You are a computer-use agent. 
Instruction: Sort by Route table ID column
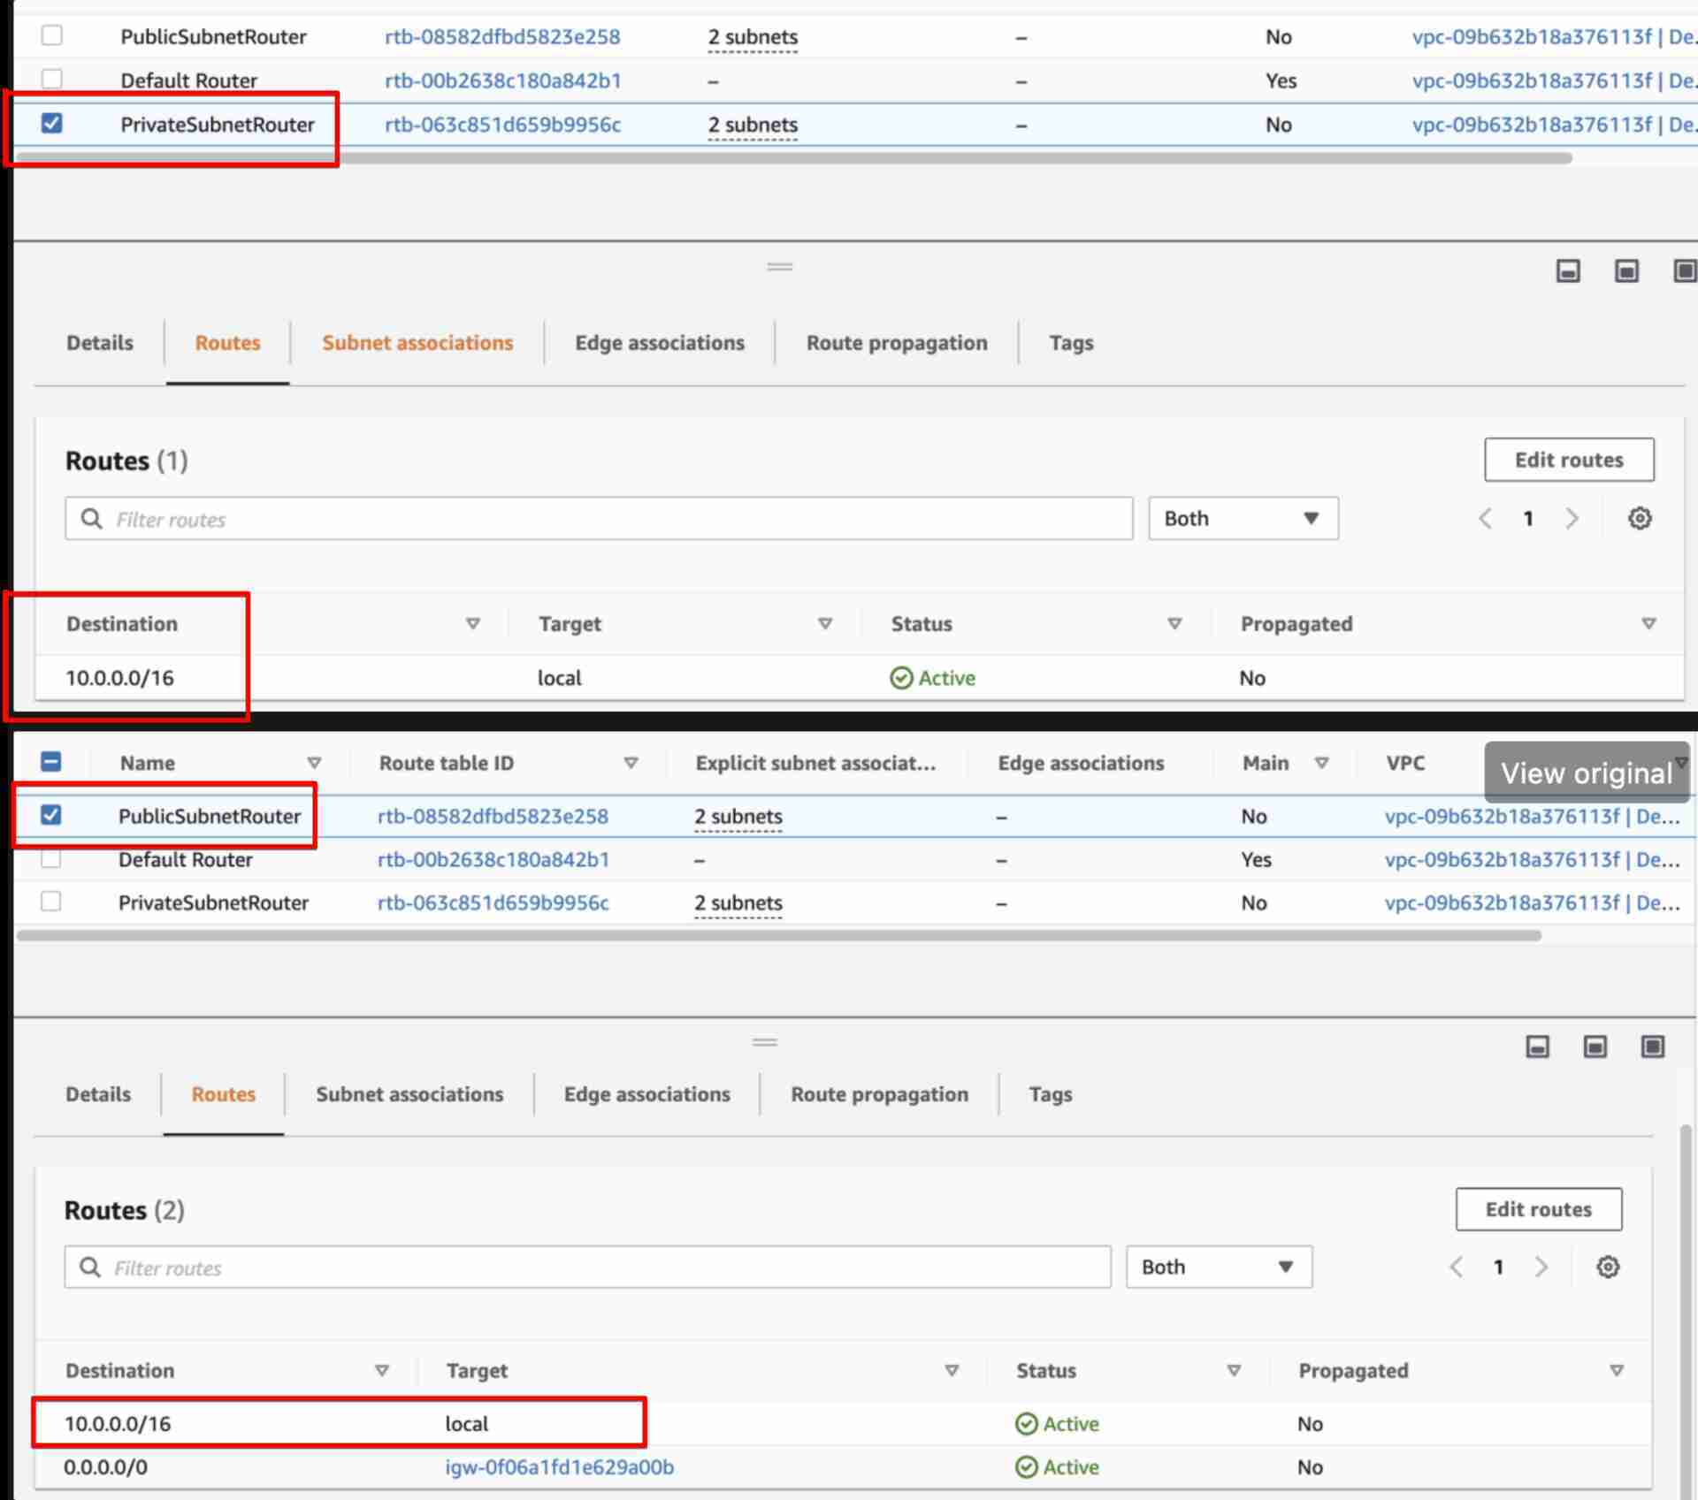(631, 763)
